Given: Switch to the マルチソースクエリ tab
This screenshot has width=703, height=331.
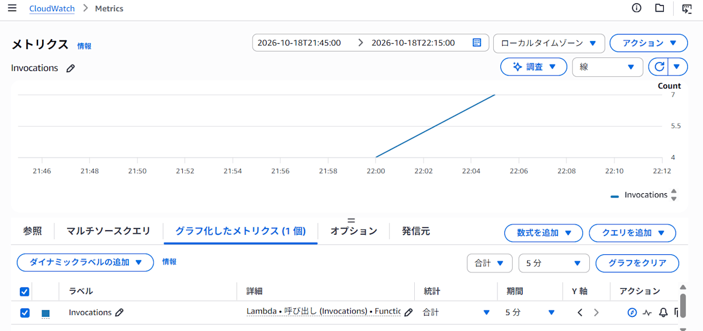Looking at the screenshot, I should pos(108,231).
